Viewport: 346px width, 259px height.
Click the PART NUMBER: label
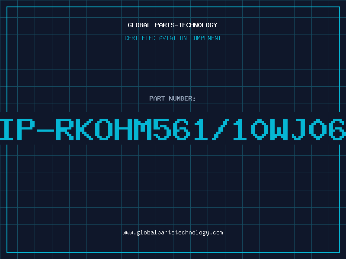pyautogui.click(x=173, y=98)
